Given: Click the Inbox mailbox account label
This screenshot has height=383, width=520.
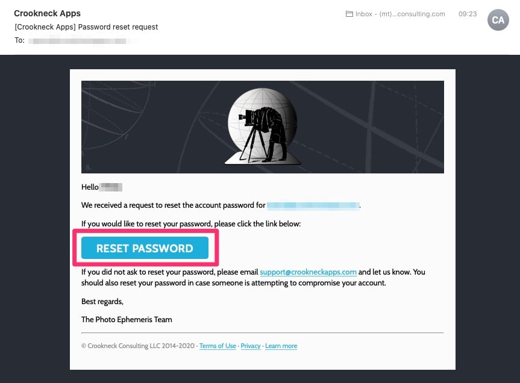Looking at the screenshot, I should click(400, 14).
